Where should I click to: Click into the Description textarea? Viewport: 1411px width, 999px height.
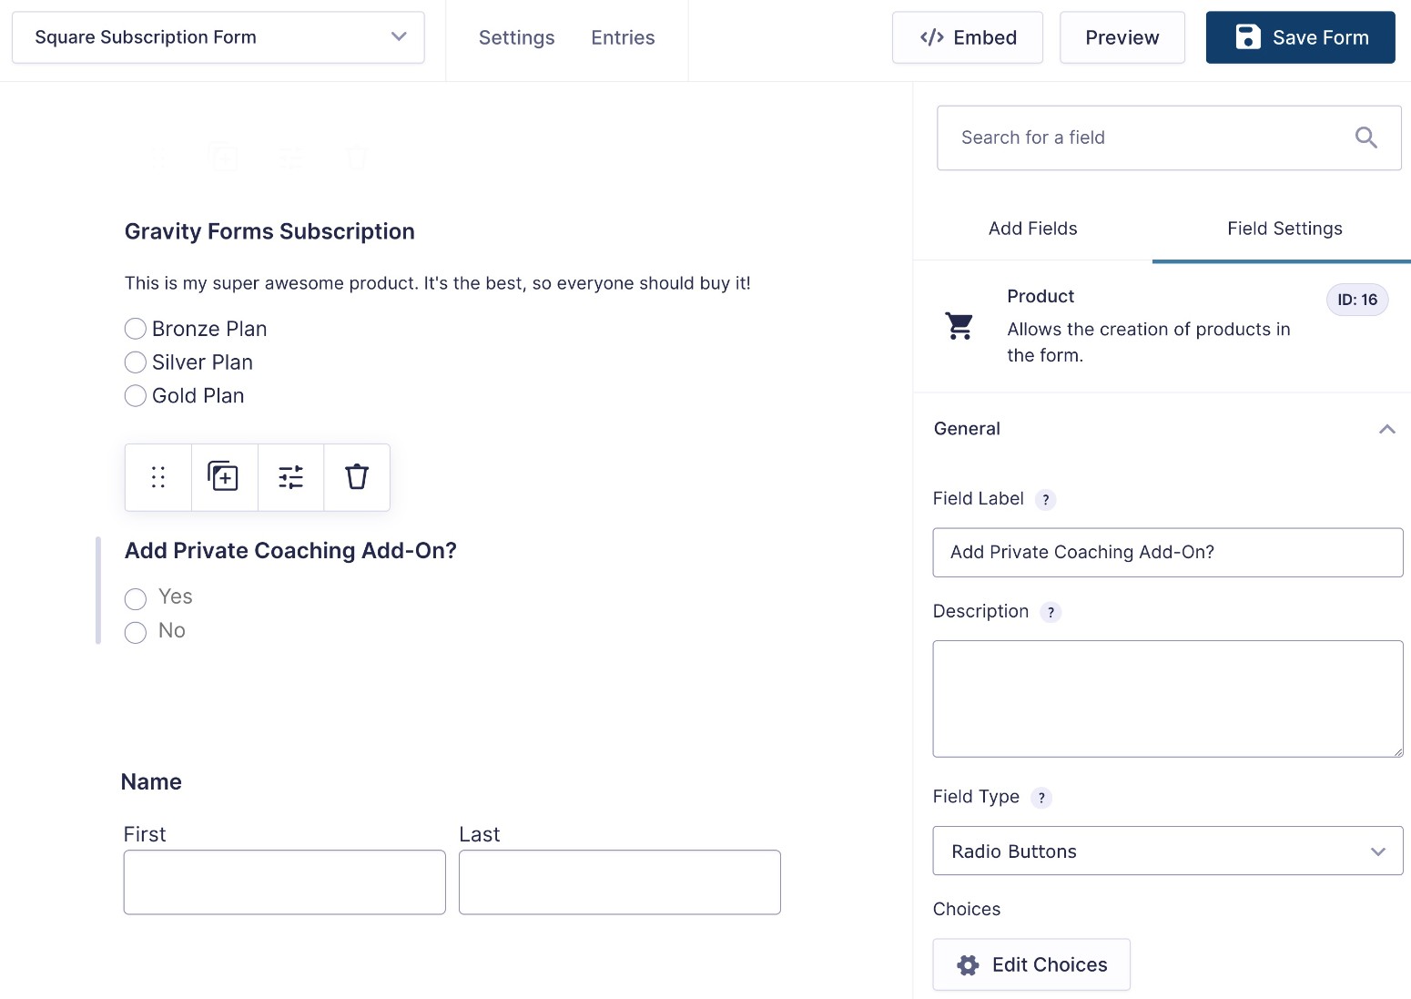tap(1168, 698)
